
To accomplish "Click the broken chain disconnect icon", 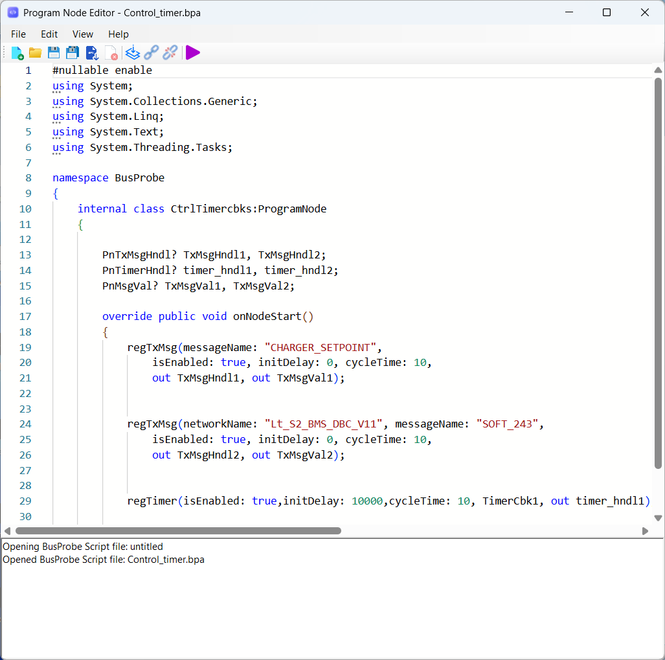I will (x=170, y=53).
